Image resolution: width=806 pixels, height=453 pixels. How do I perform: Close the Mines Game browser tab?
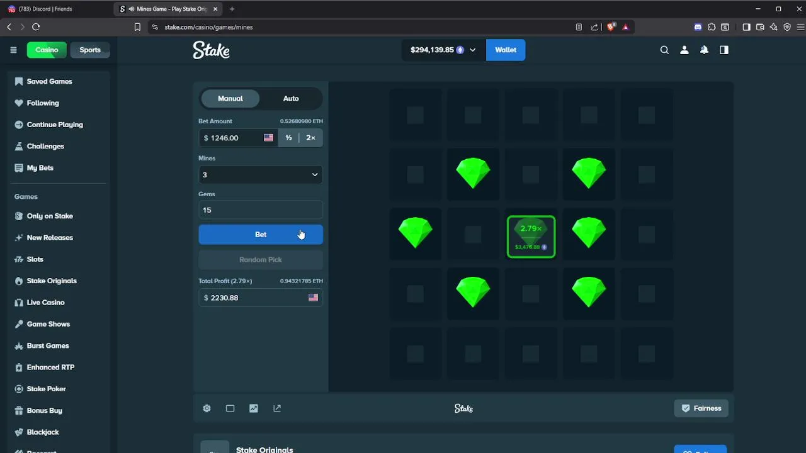tap(215, 9)
